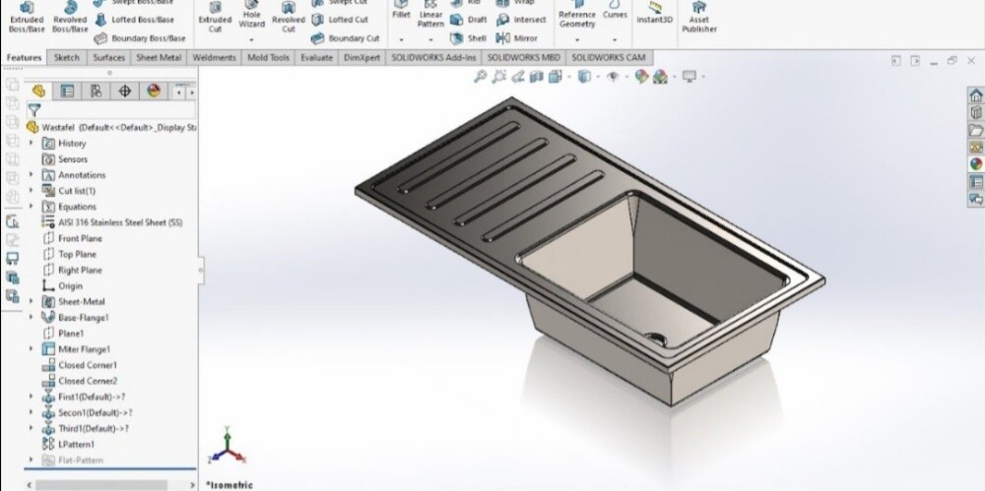Pick the Boundary Cut tool
The image size is (985, 491).
(x=346, y=38)
